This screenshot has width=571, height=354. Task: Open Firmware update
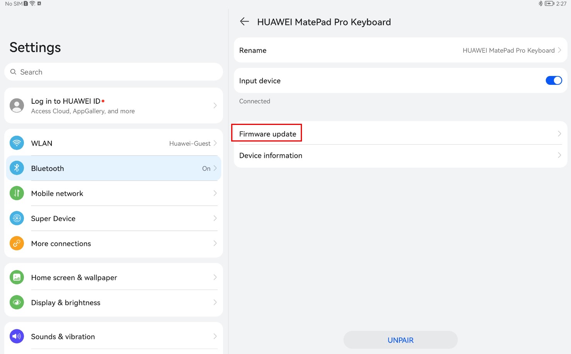point(401,133)
